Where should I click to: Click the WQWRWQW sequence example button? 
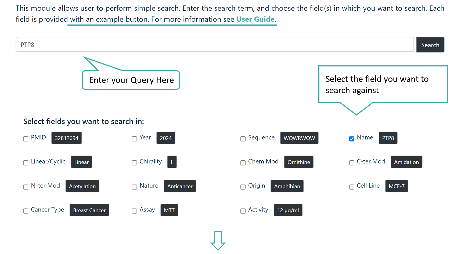point(299,138)
